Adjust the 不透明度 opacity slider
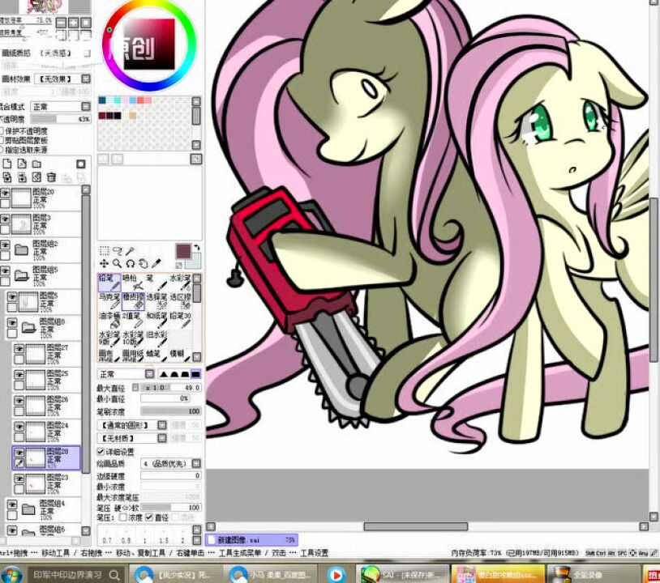The width and height of the screenshot is (660, 583). pos(60,119)
